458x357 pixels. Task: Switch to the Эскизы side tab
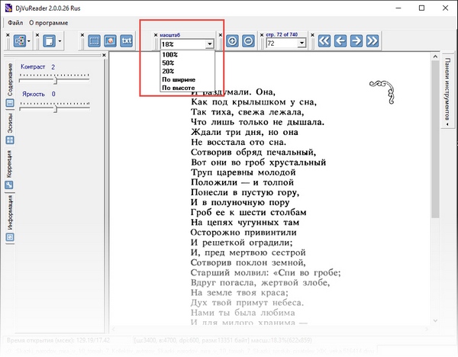(10, 128)
